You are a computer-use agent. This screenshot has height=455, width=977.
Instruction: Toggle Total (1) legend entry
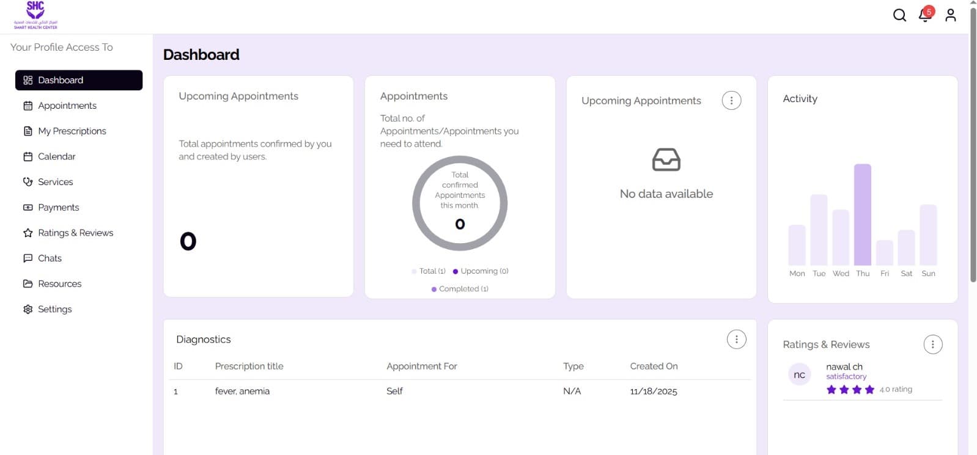click(x=429, y=271)
